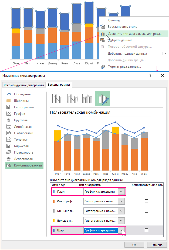Select the first combo chart subtype icon
Image resolution: width=169 pixels, height=250 pixels.
[58, 99]
